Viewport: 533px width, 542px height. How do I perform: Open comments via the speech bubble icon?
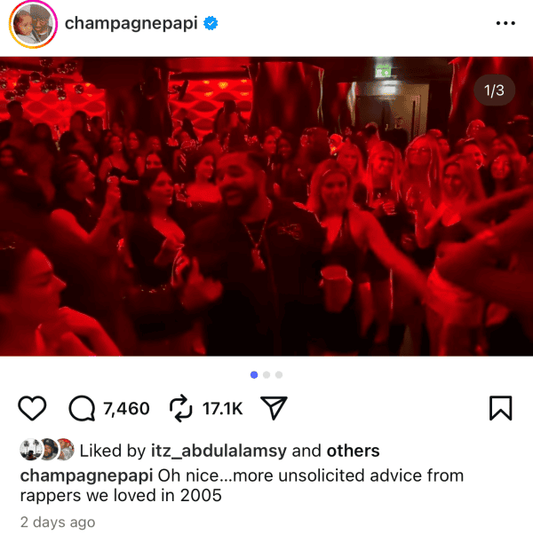[82, 408]
